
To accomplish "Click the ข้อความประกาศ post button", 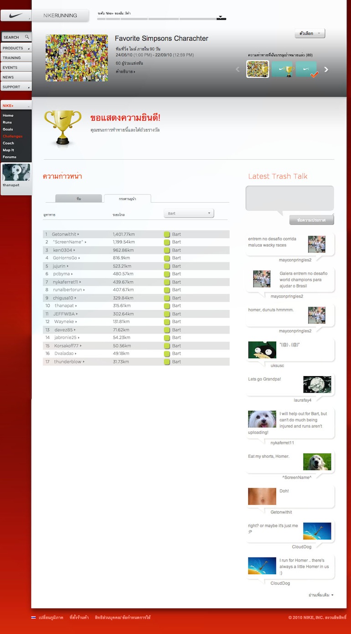I will (x=311, y=220).
